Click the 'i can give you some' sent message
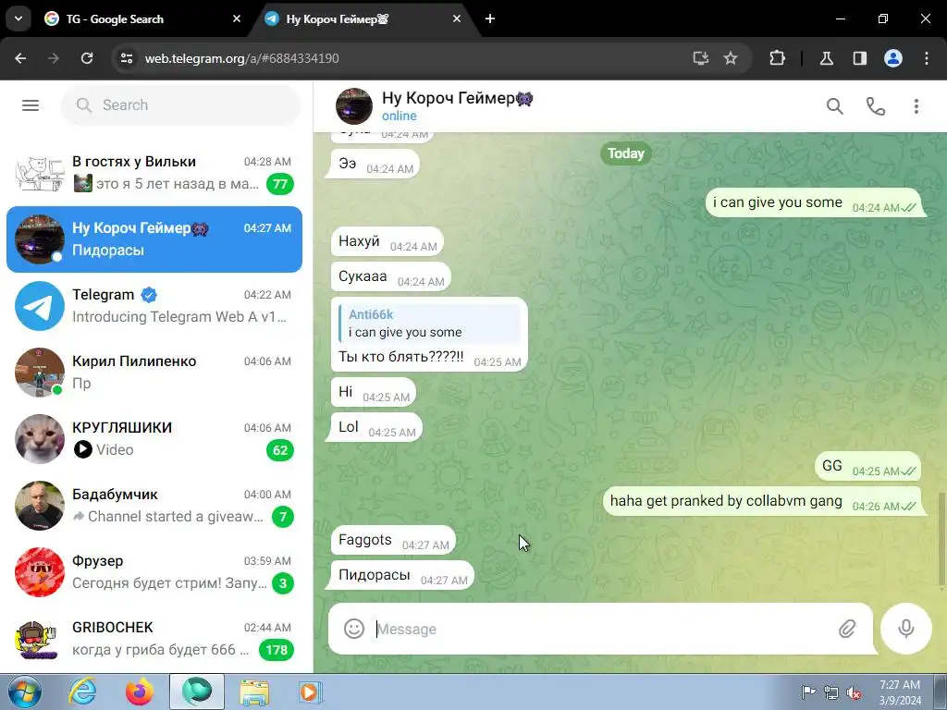 pos(814,202)
